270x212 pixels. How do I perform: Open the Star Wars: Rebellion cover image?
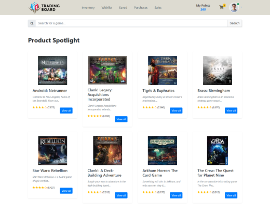click(x=52, y=150)
